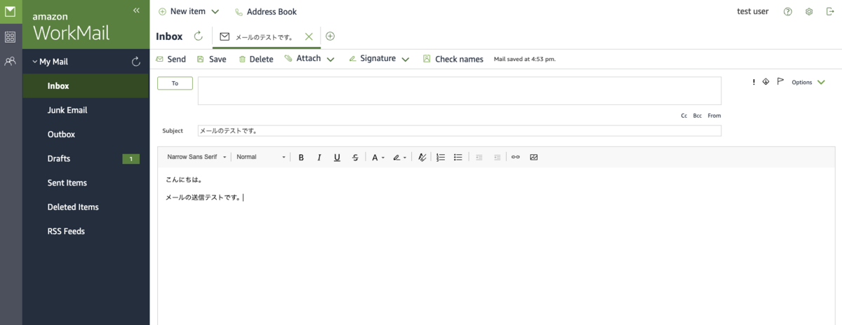Switch to the Inbox tab heading

coord(169,36)
